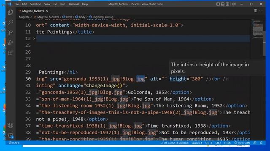Click line number 30 in gutter
270x151 pixels.
tap(28, 79)
